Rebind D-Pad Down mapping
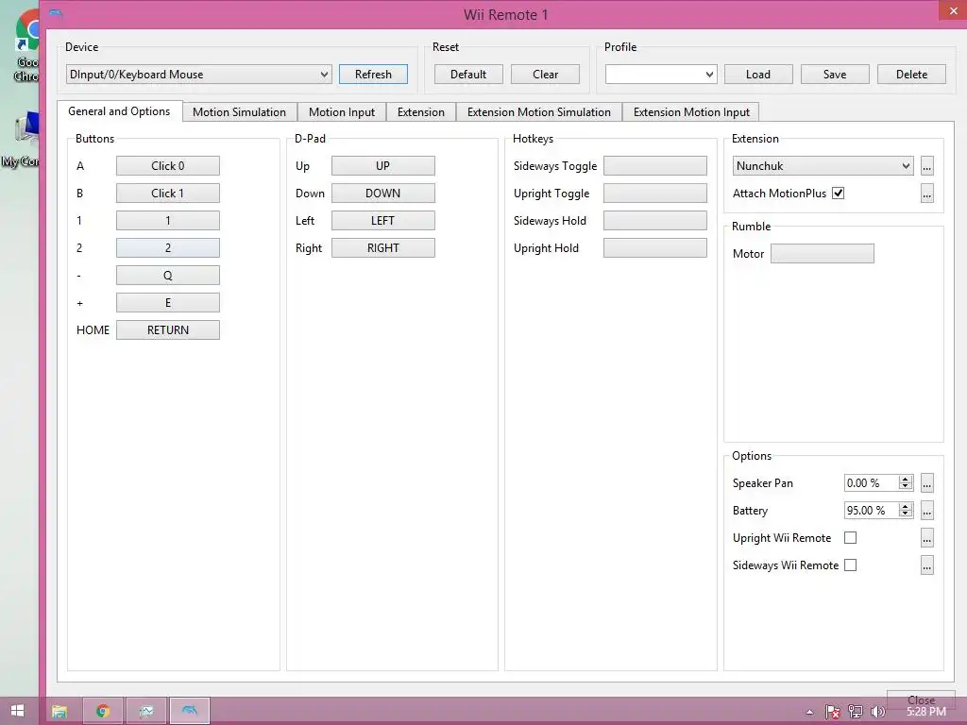This screenshot has width=967, height=725. [x=383, y=193]
